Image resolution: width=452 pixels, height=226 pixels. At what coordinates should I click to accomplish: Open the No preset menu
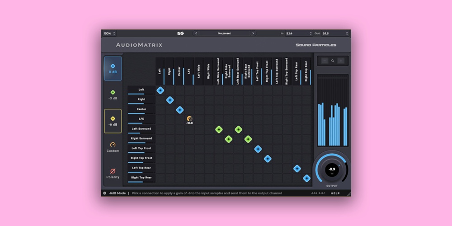point(224,33)
